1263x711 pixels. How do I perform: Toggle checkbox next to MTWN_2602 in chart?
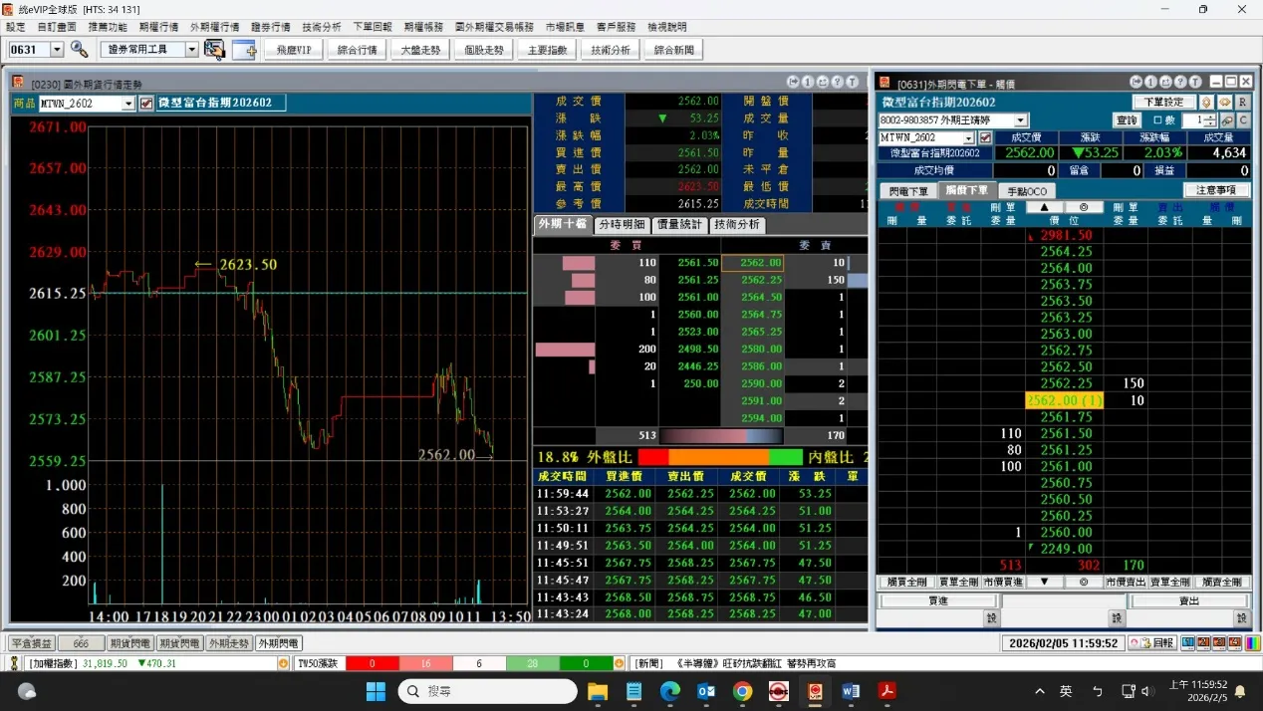point(146,103)
